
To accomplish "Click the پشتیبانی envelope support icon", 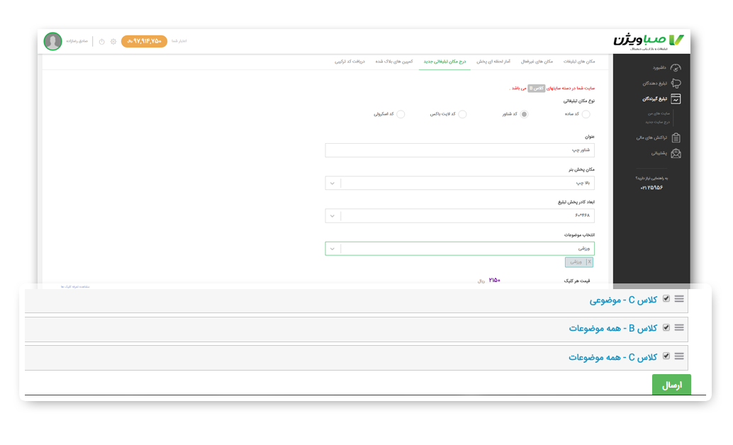I will (x=676, y=153).
